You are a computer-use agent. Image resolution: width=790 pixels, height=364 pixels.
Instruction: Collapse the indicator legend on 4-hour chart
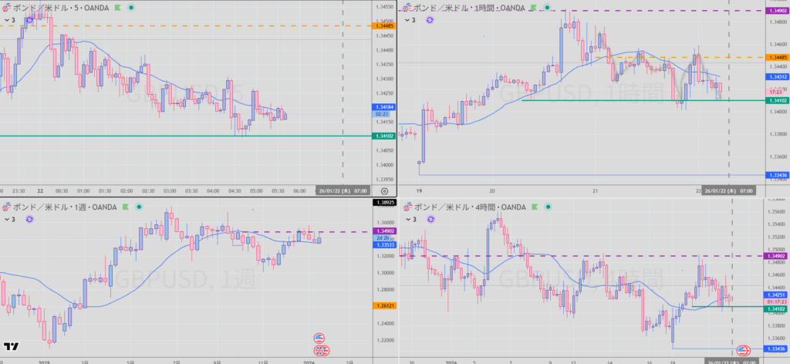pyautogui.click(x=407, y=219)
